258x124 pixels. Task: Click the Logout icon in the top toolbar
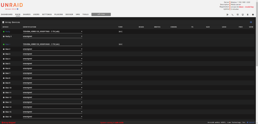227,15
